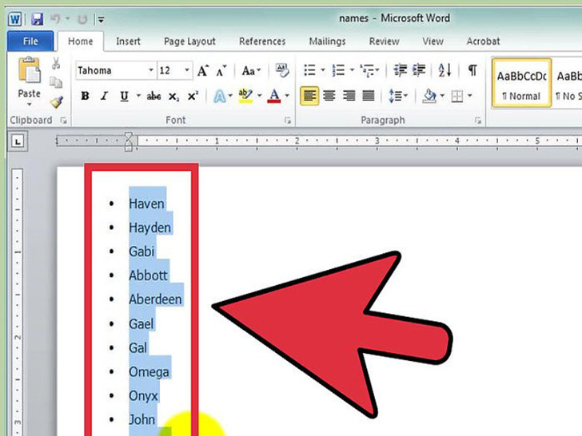Click the Sort A to Z icon
582x436 pixels.
click(444, 70)
